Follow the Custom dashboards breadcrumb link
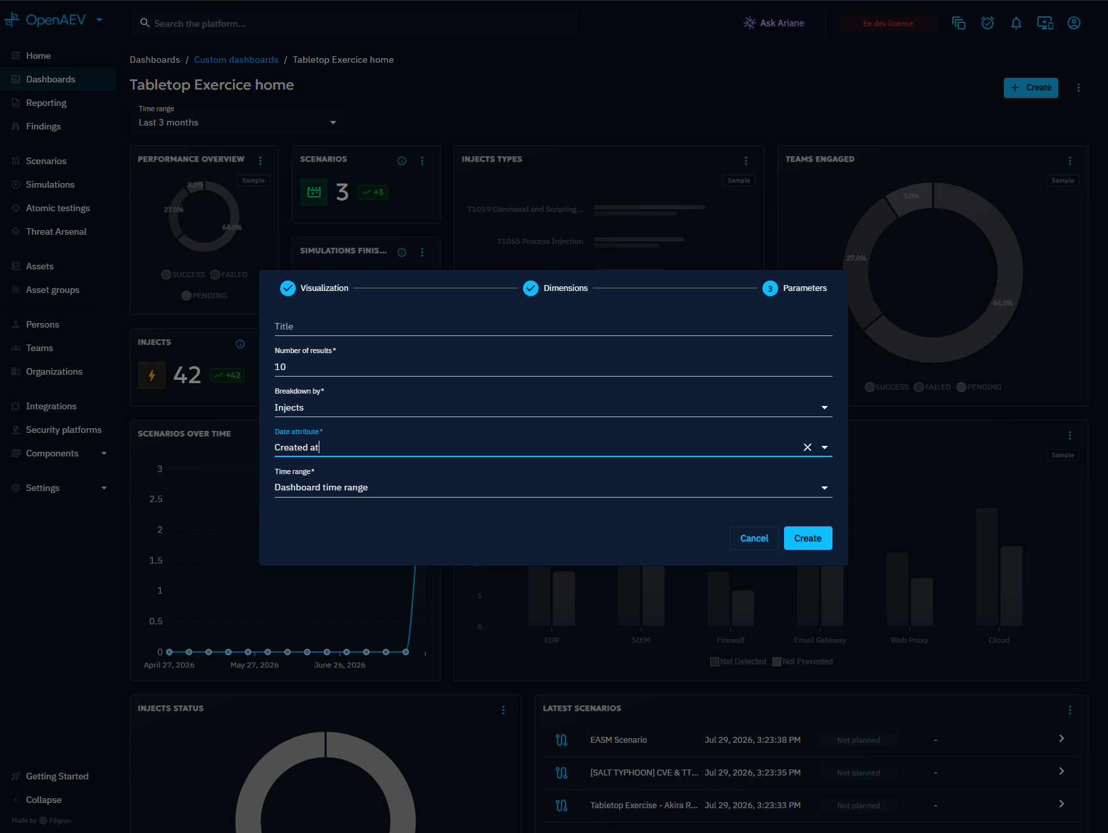 click(236, 59)
